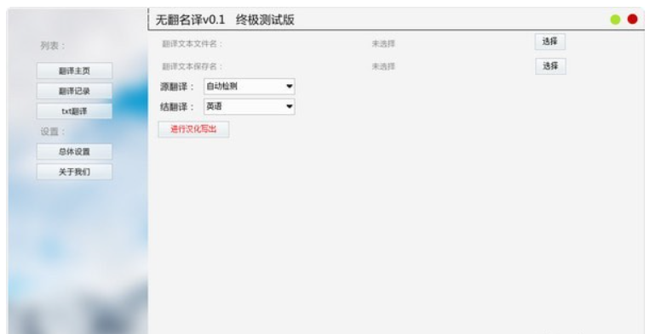
Task: Click the green circle window button
Action: [x=615, y=20]
